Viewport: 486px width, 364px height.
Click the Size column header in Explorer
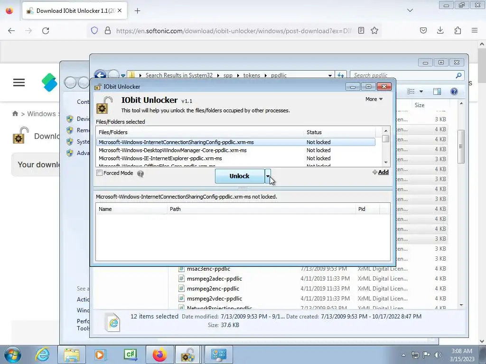coord(432,105)
